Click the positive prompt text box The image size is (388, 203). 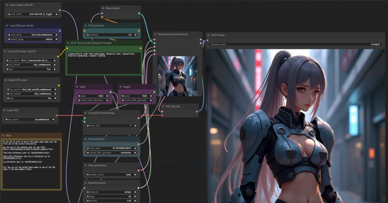point(104,63)
